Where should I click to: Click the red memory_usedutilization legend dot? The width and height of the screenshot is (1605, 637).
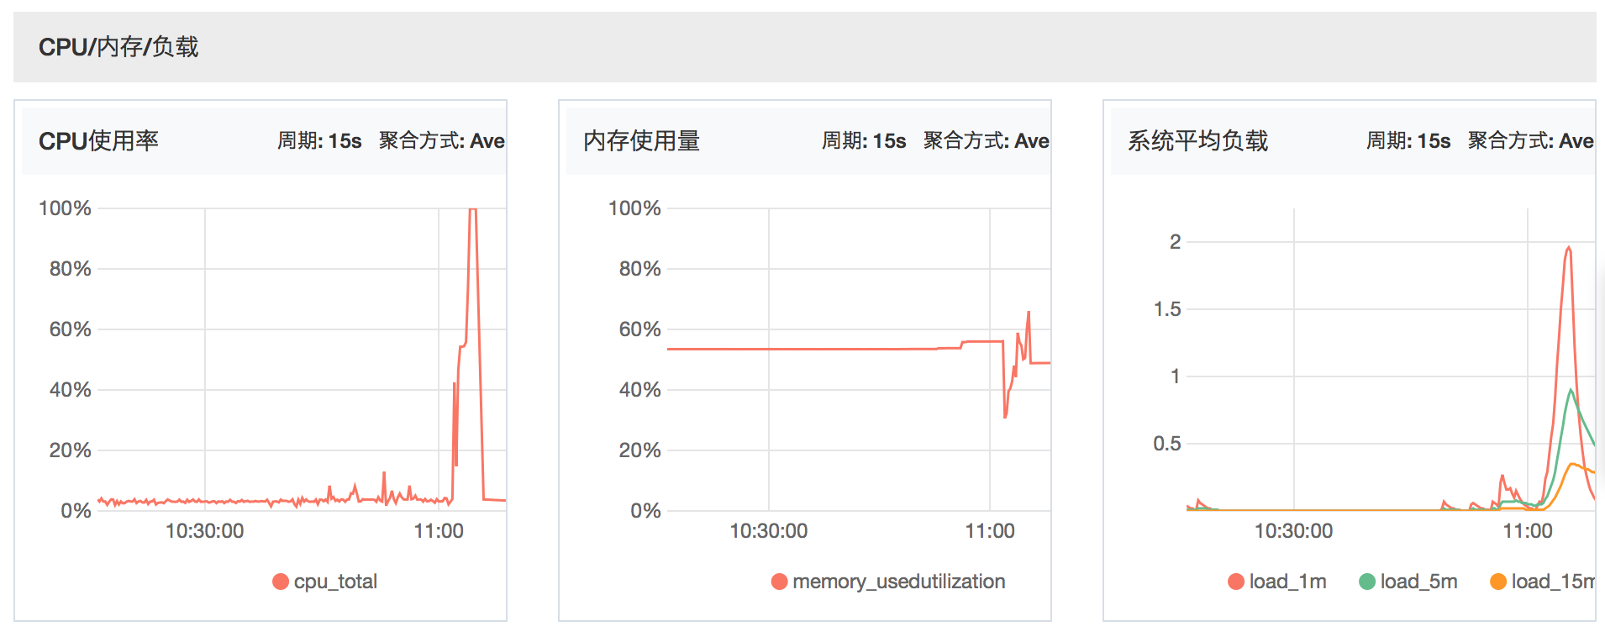point(780,582)
